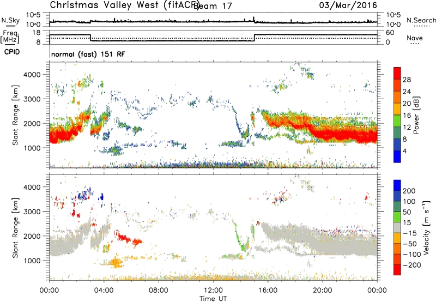
Task: Click the 4000 km tick on power panel
Action: tap(32, 75)
